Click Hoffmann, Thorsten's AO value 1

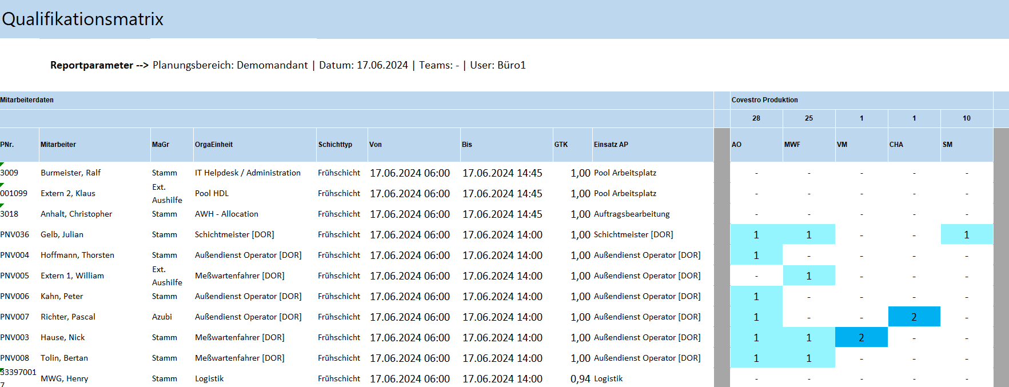(x=756, y=255)
